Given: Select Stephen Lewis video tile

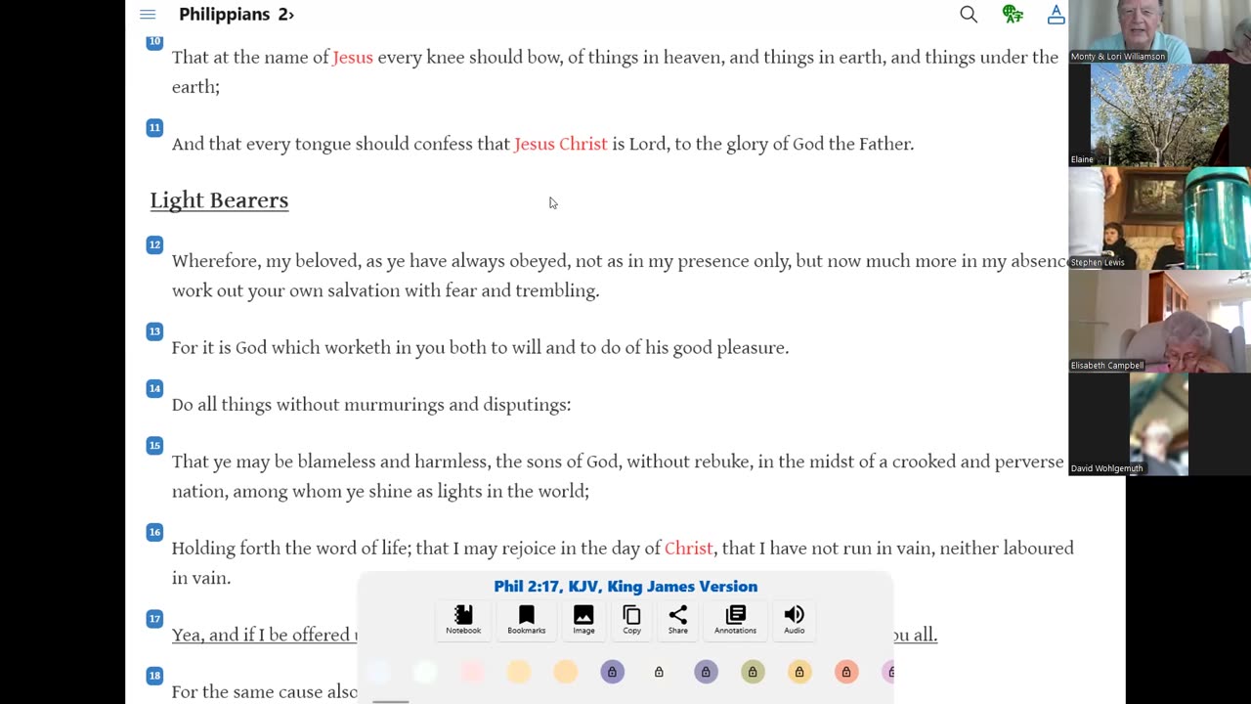Looking at the screenshot, I should tap(1159, 218).
